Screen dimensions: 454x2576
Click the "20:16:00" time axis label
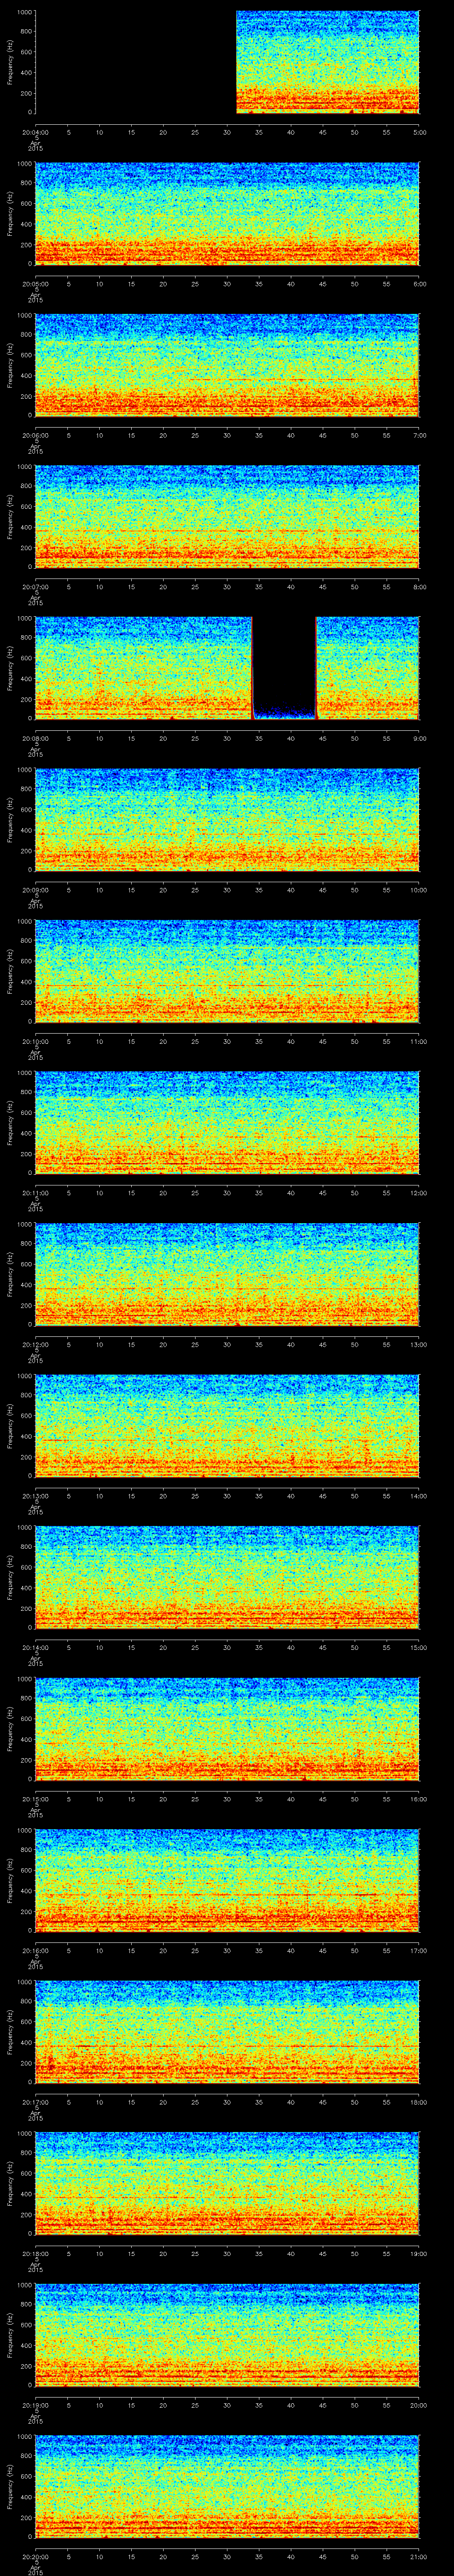click(35, 1950)
